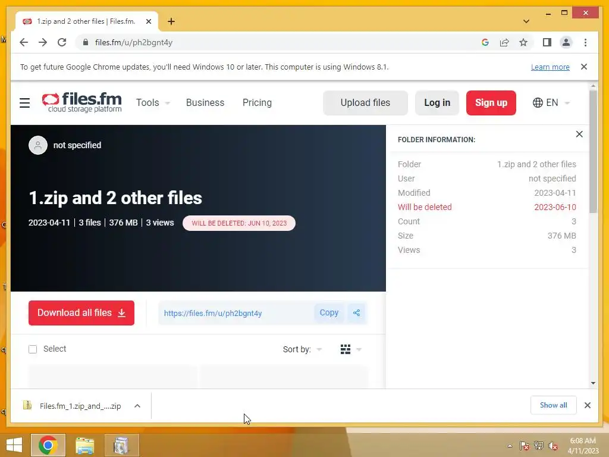
Task: Click the share icon next to Copy
Action: pyautogui.click(x=356, y=313)
